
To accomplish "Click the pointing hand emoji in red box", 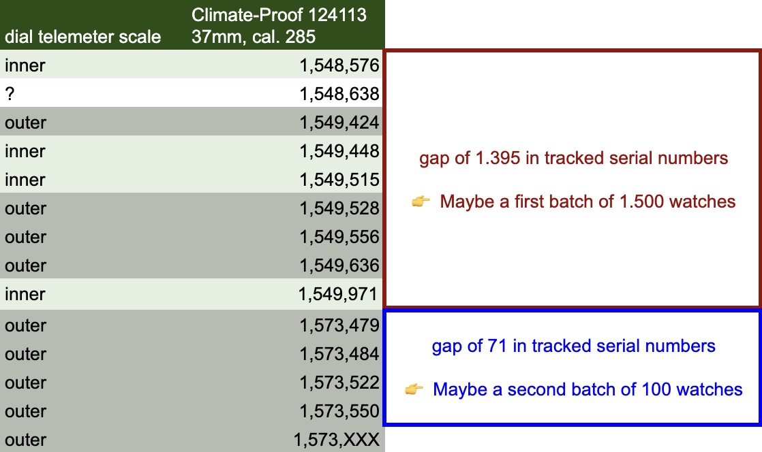I will coord(421,201).
